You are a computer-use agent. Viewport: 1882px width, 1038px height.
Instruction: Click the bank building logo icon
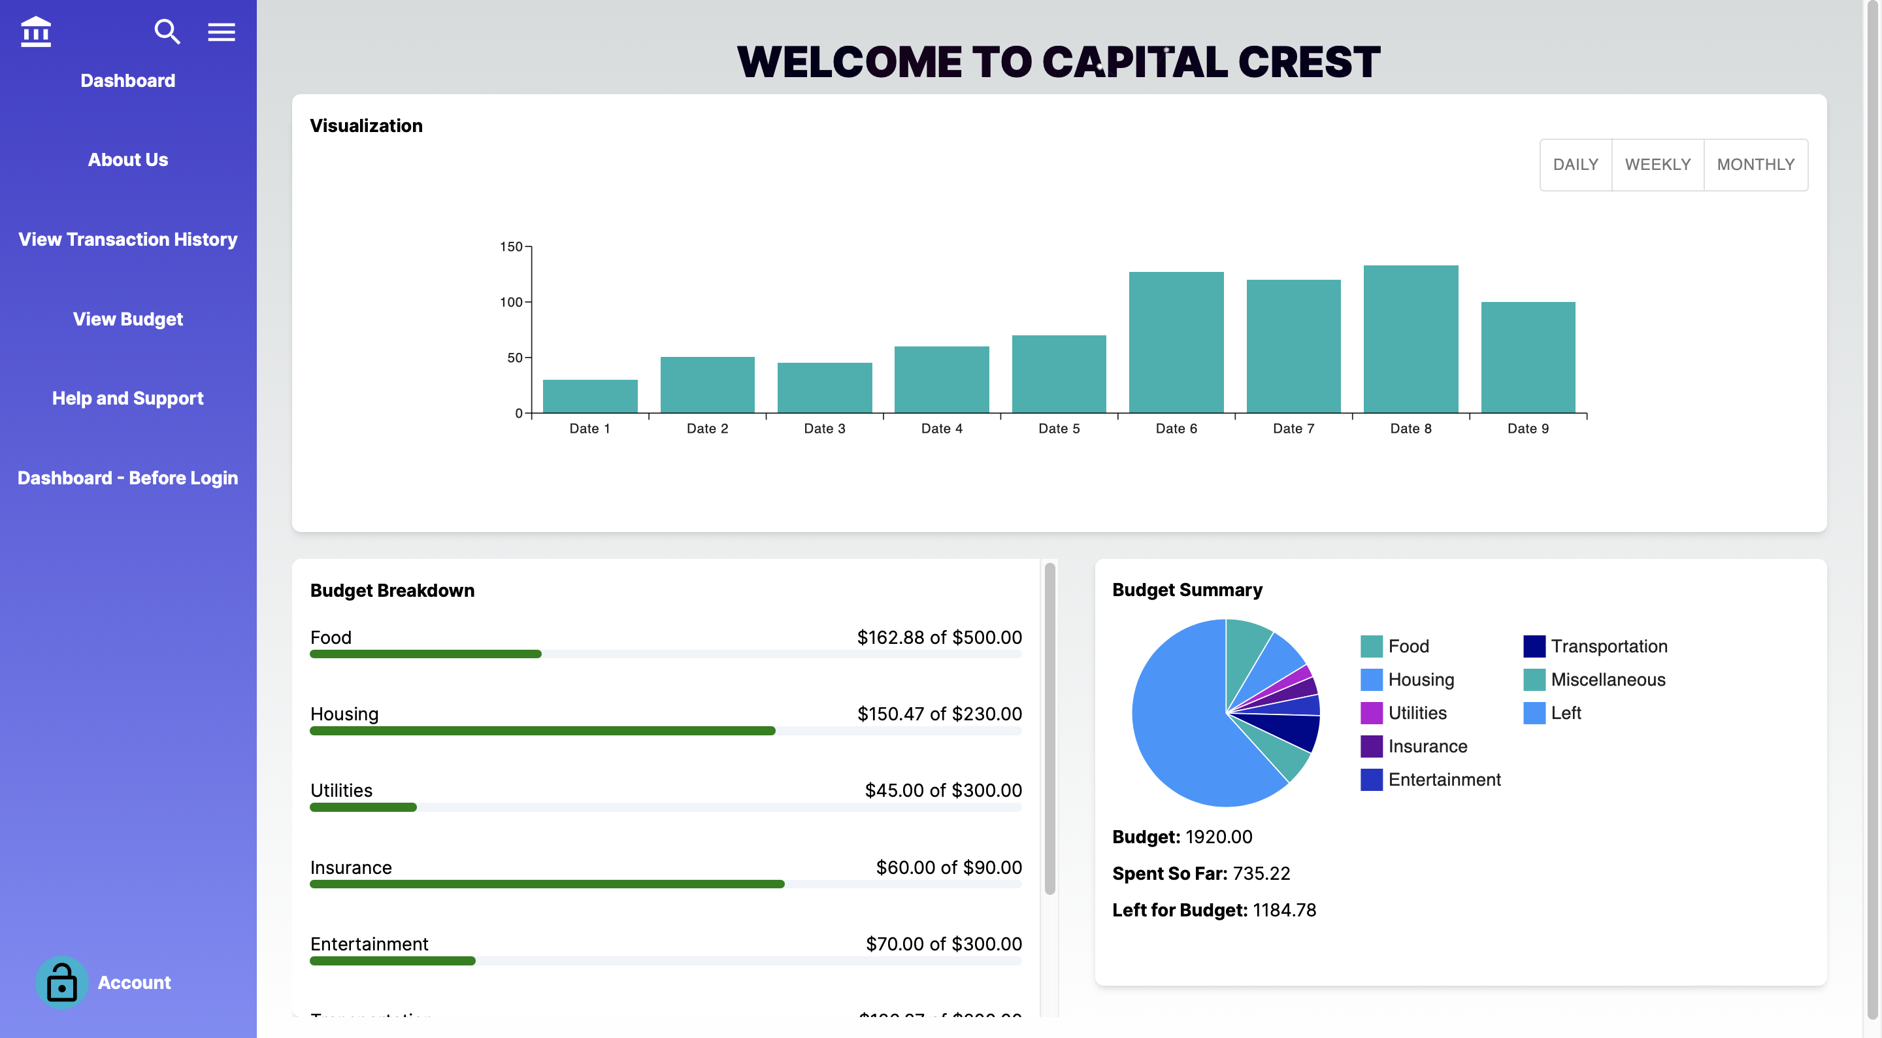tap(36, 31)
